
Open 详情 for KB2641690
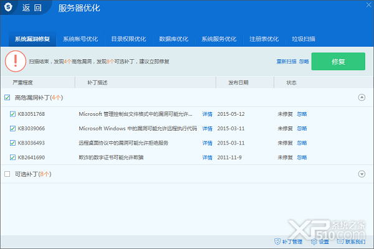pyautogui.click(x=208, y=157)
